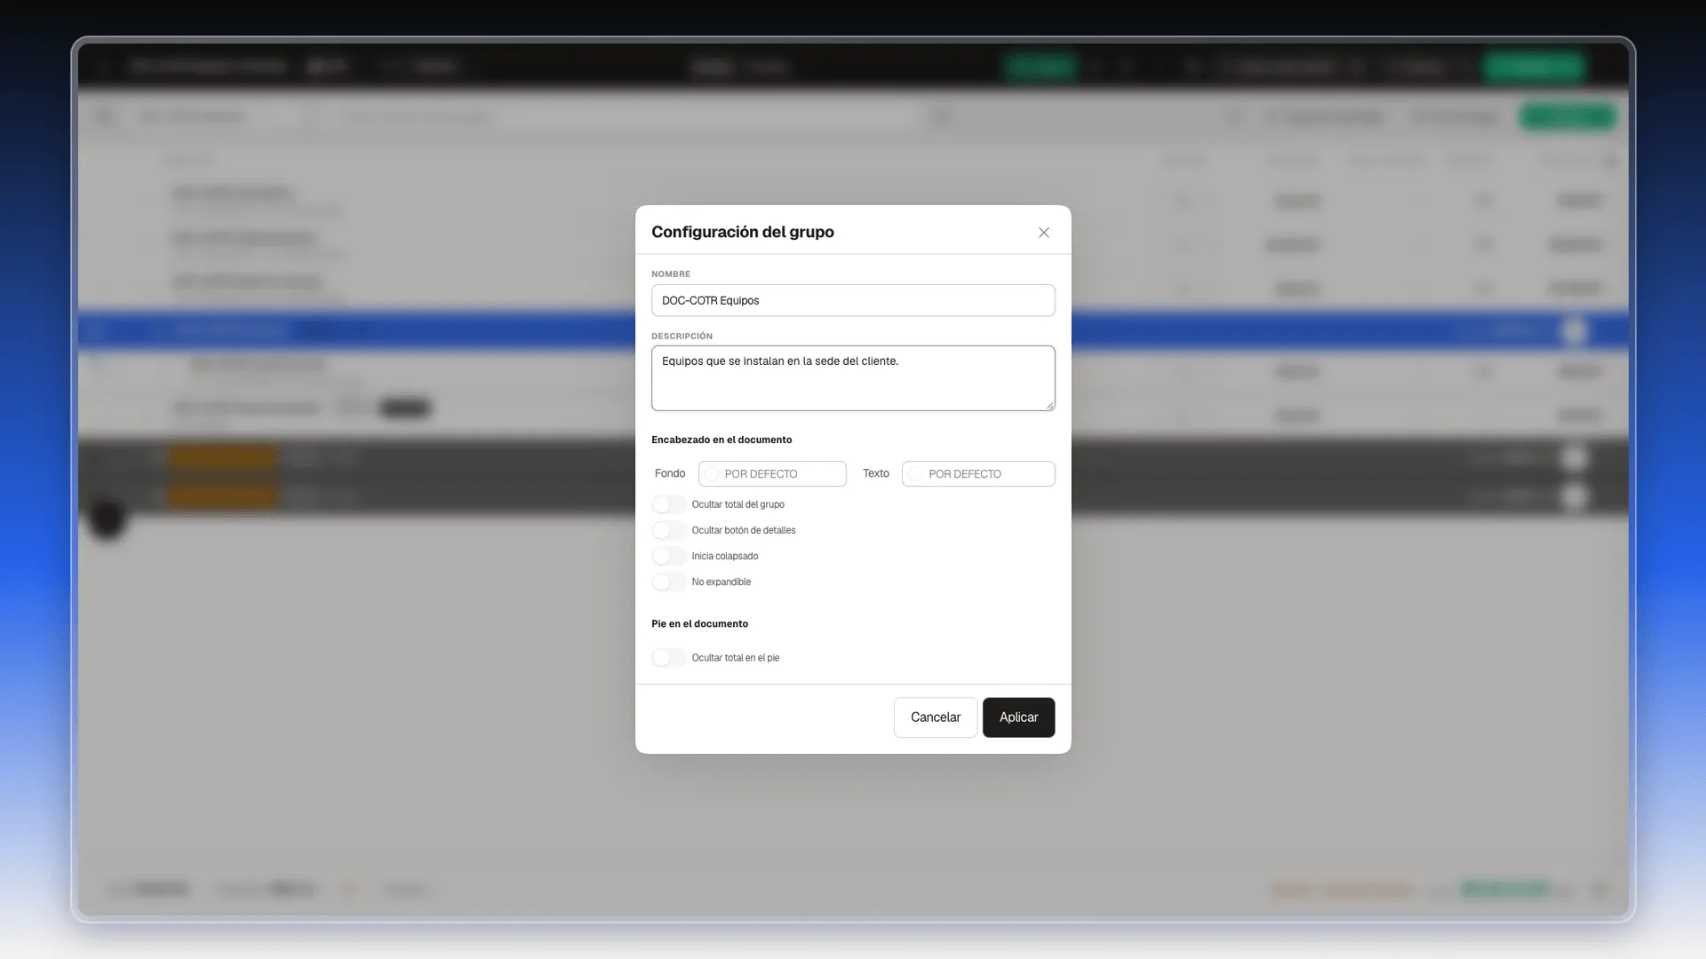This screenshot has height=959, width=1706.
Task: Edit the Nombre field DOC-COTR Equipos
Action: click(853, 300)
